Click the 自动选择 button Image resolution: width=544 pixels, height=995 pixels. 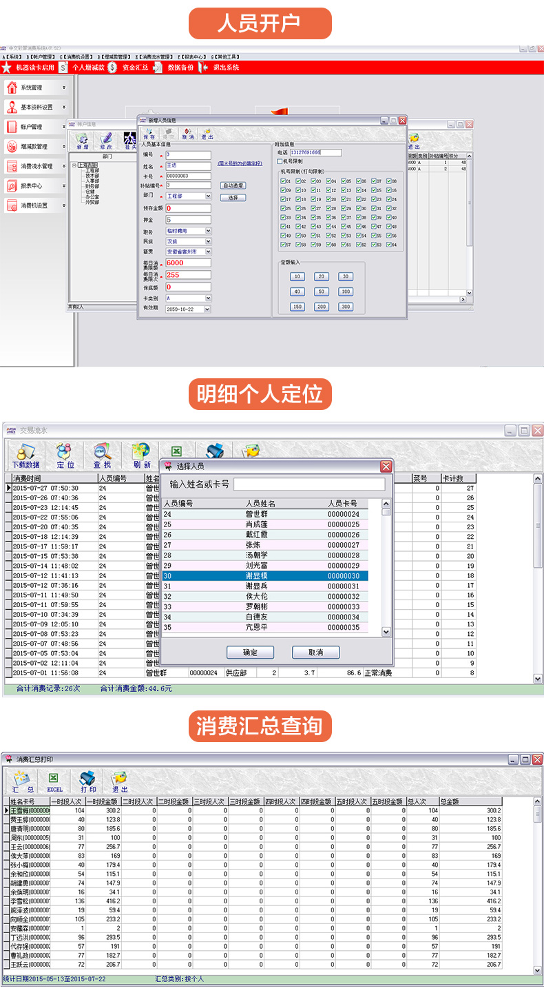(x=233, y=185)
